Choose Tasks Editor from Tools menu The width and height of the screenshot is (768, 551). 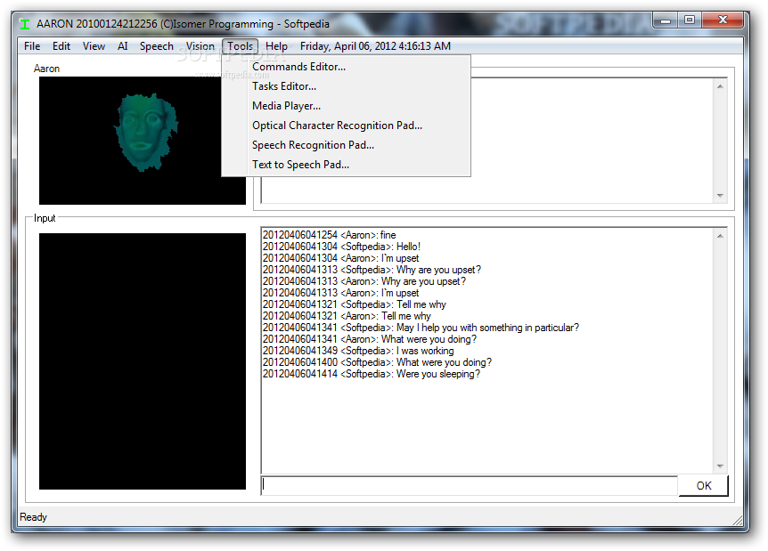347,86
